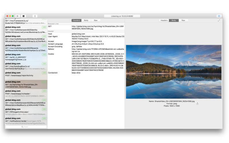
Task: Click the Header section label
Action: (51, 31)
